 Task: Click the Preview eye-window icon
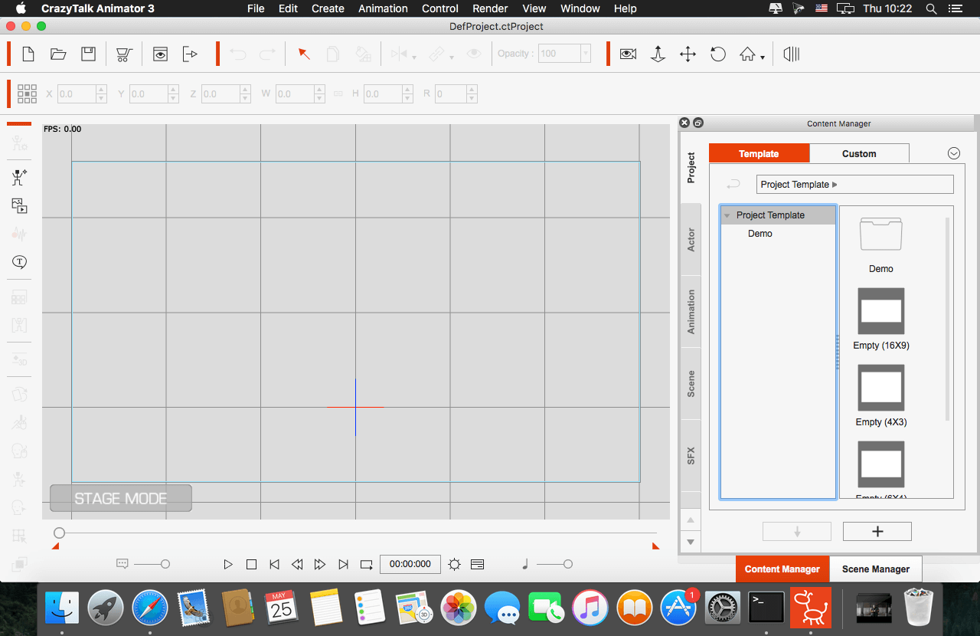(x=160, y=54)
